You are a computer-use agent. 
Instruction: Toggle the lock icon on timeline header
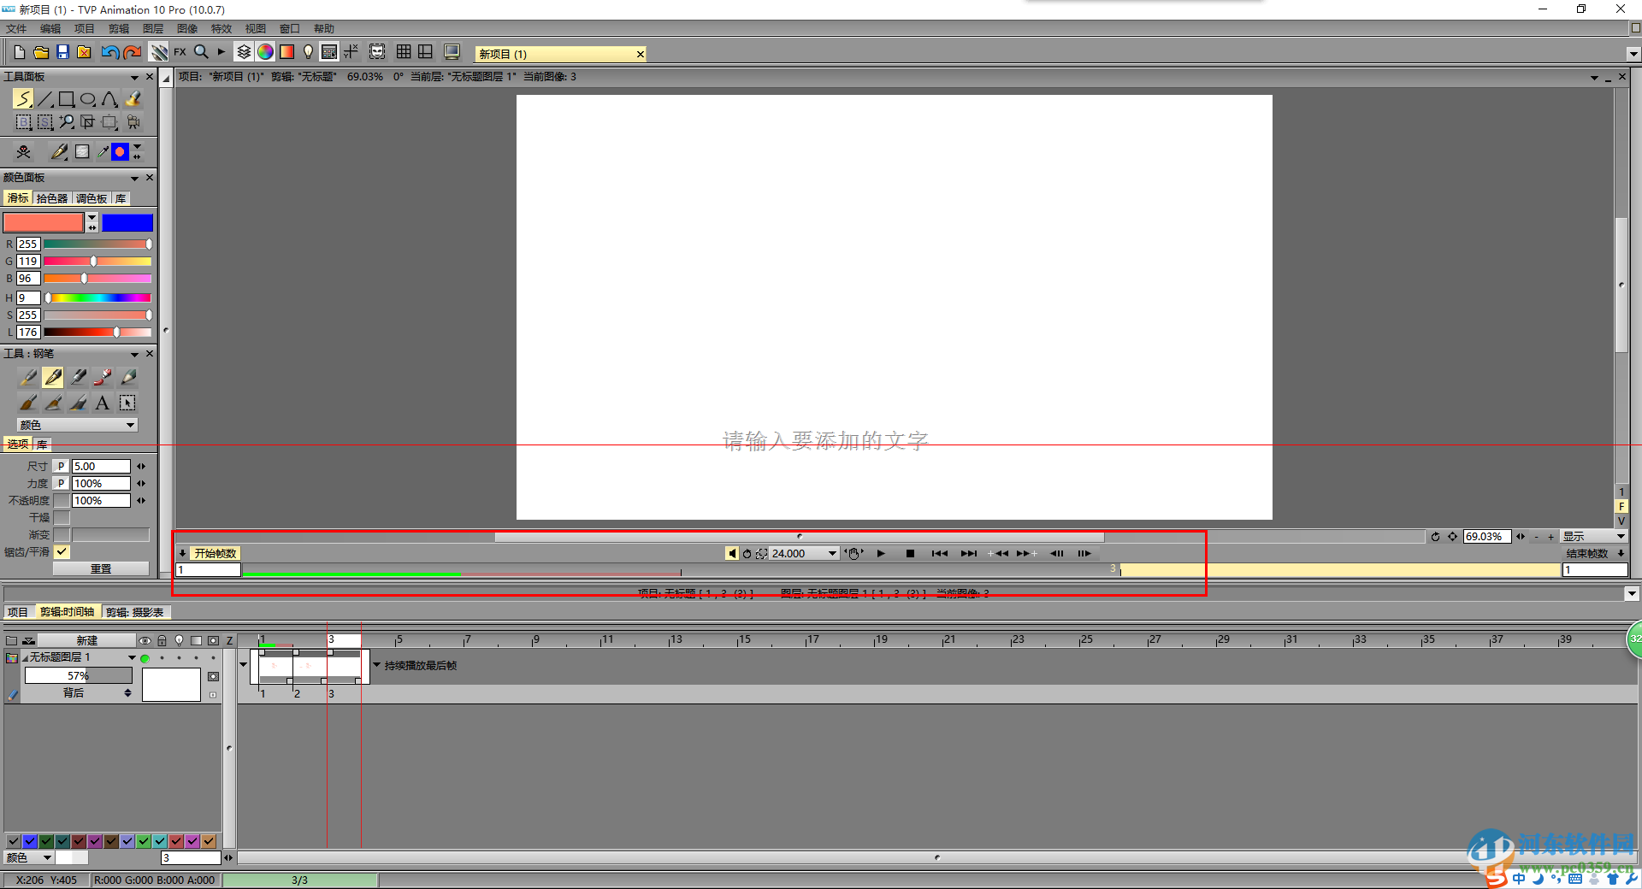pos(162,640)
